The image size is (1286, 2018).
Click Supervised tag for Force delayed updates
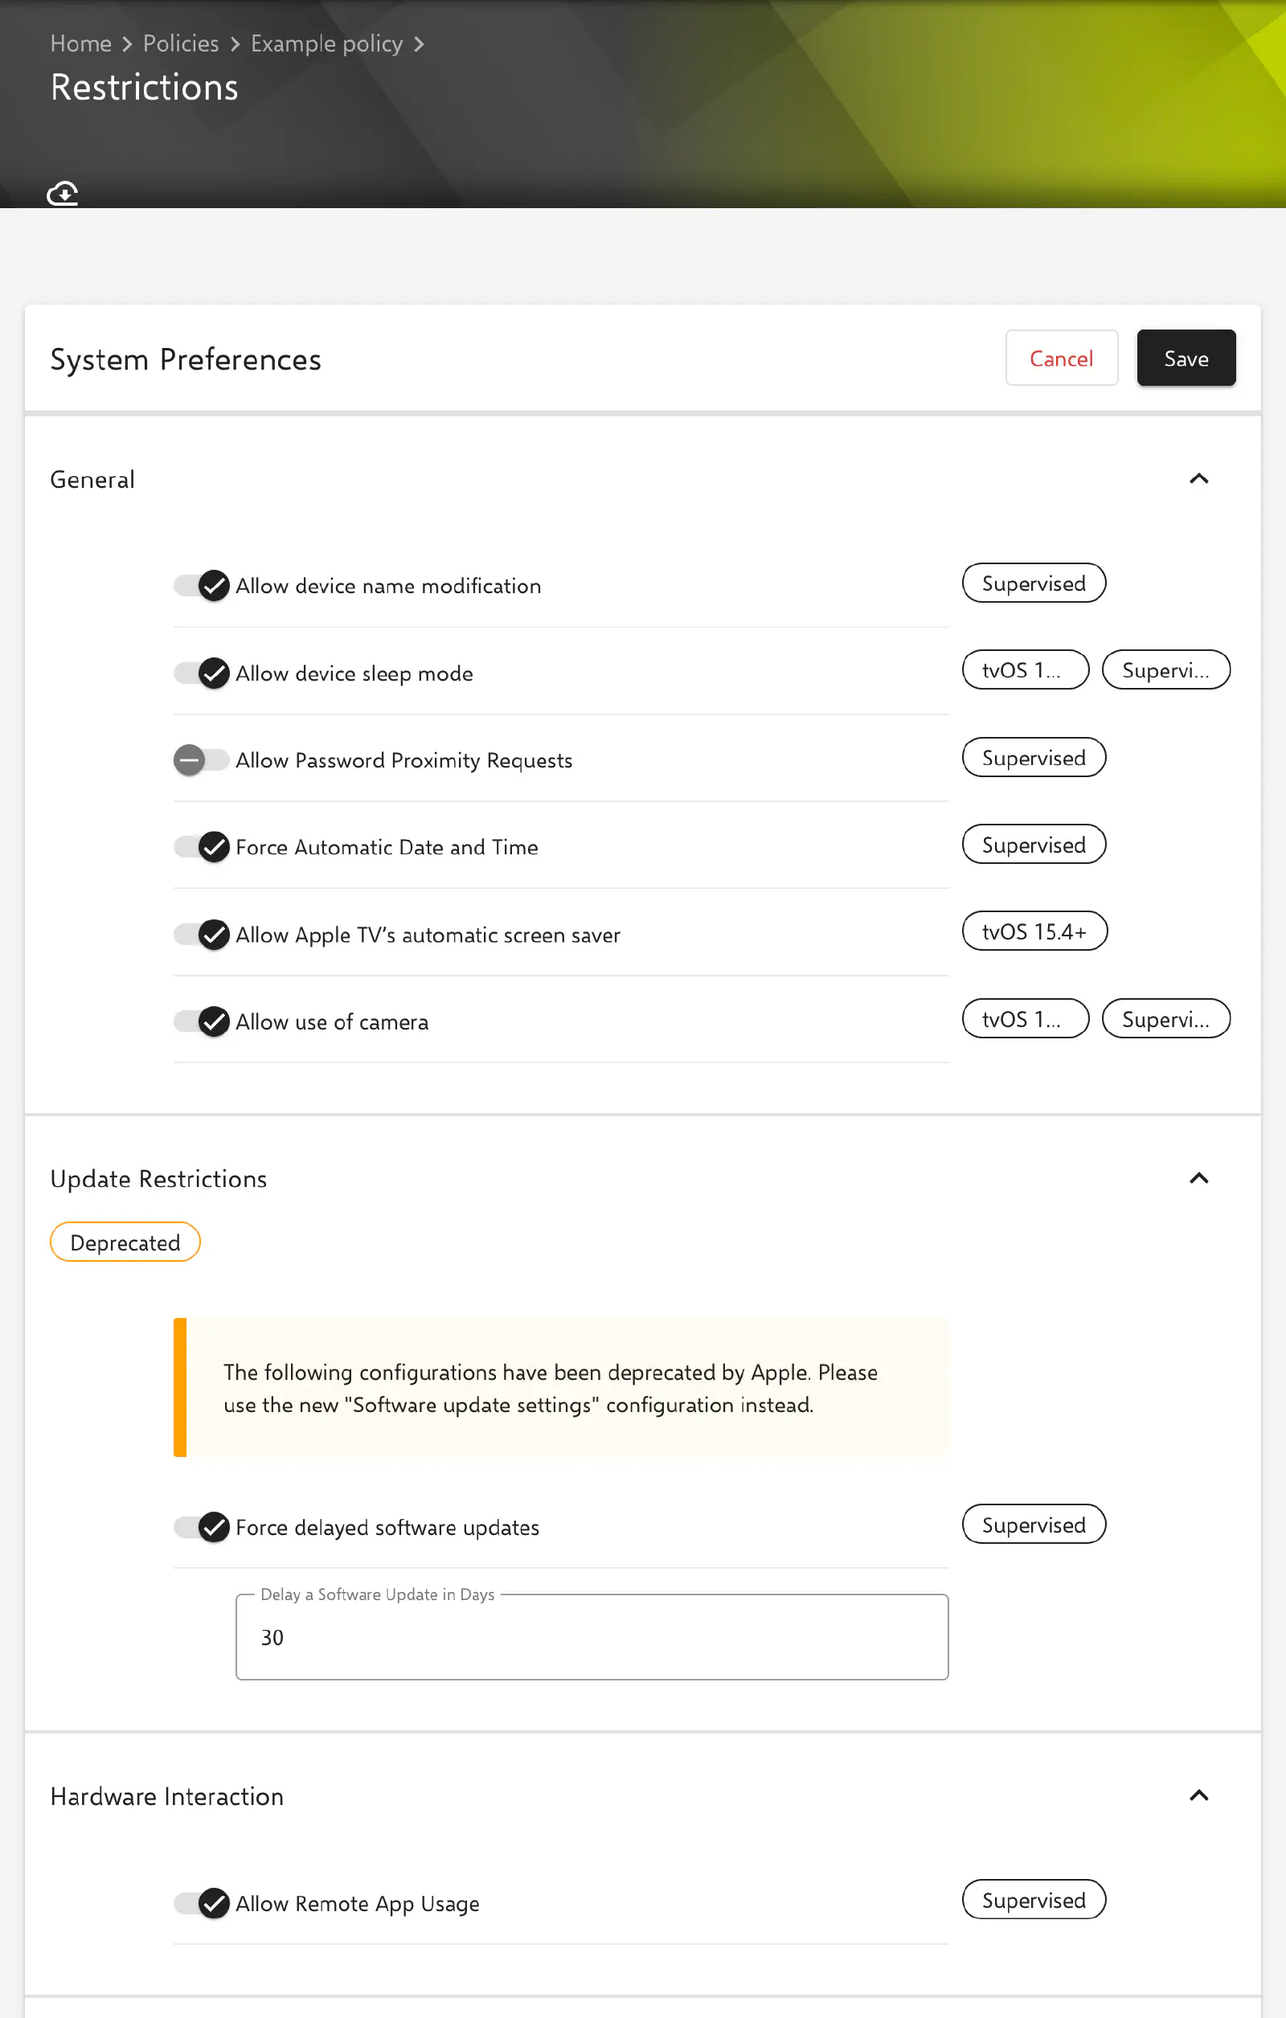1034,1525
